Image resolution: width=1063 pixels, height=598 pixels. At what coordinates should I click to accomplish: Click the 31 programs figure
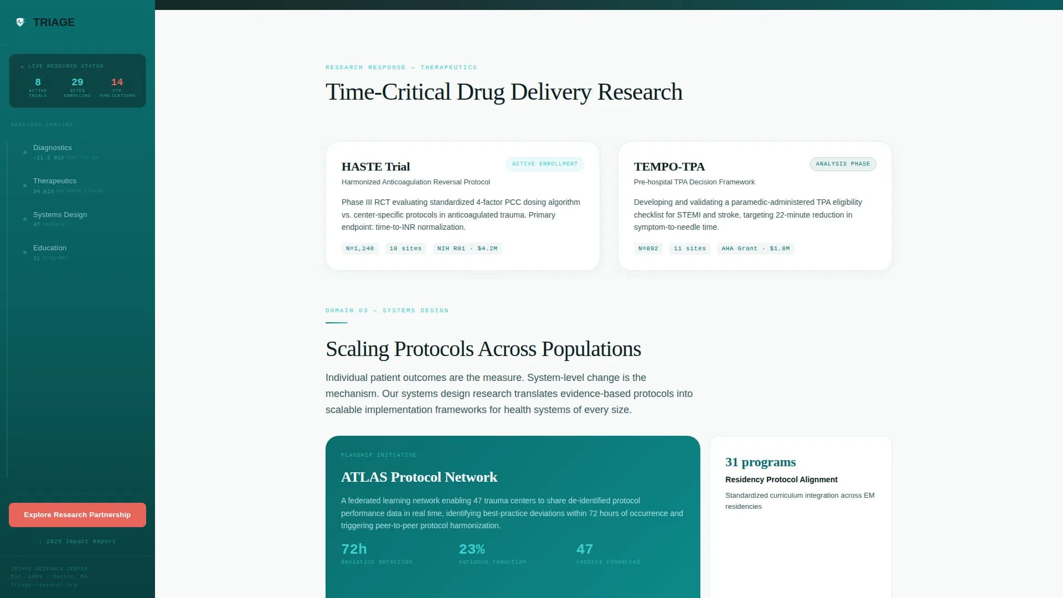760,462
